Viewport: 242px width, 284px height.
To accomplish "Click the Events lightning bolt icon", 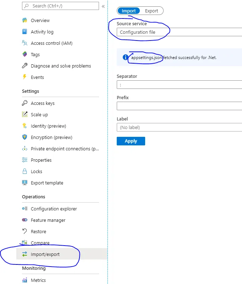I will coord(24,77).
